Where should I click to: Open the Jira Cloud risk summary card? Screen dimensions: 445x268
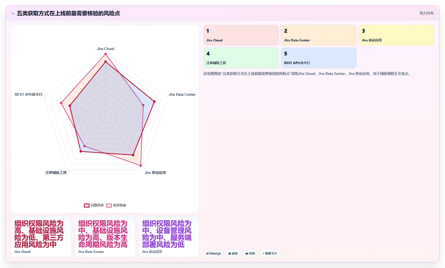(41, 237)
